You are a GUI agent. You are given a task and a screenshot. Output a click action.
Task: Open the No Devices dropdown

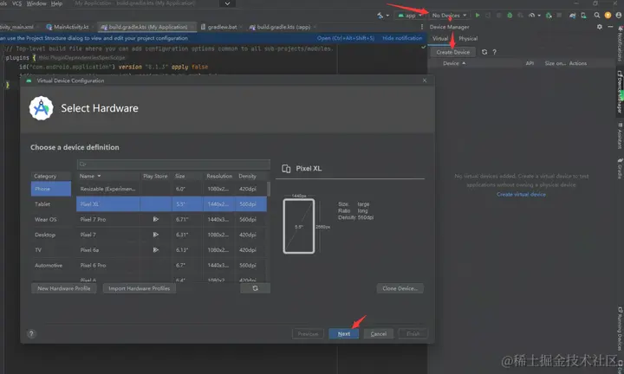449,15
